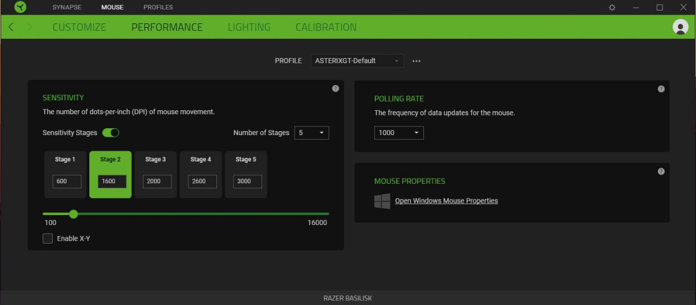
Task: Click the SENSITIVITY heading
Action: click(x=63, y=98)
